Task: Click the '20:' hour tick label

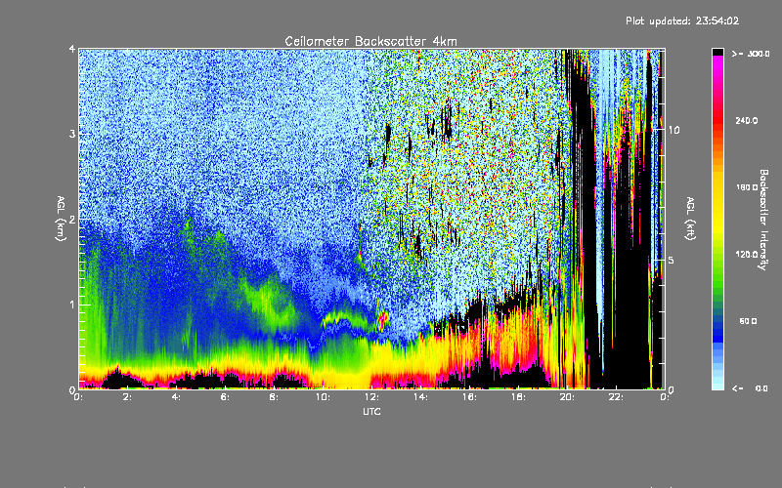Action: tap(567, 397)
